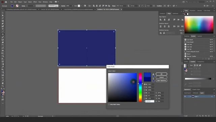
Task: Select the Hand tool
Action: pyautogui.click(x=3, y=83)
